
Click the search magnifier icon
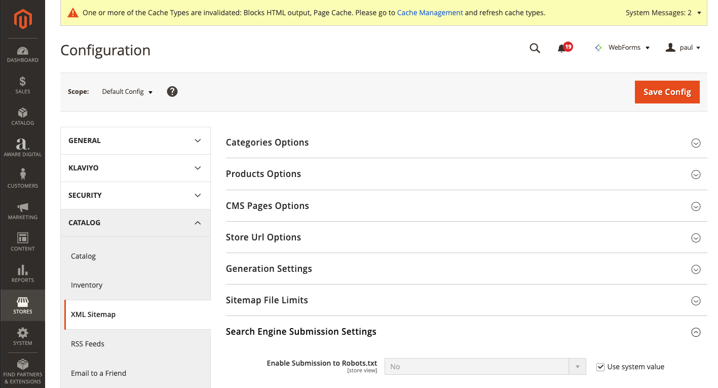[535, 48]
